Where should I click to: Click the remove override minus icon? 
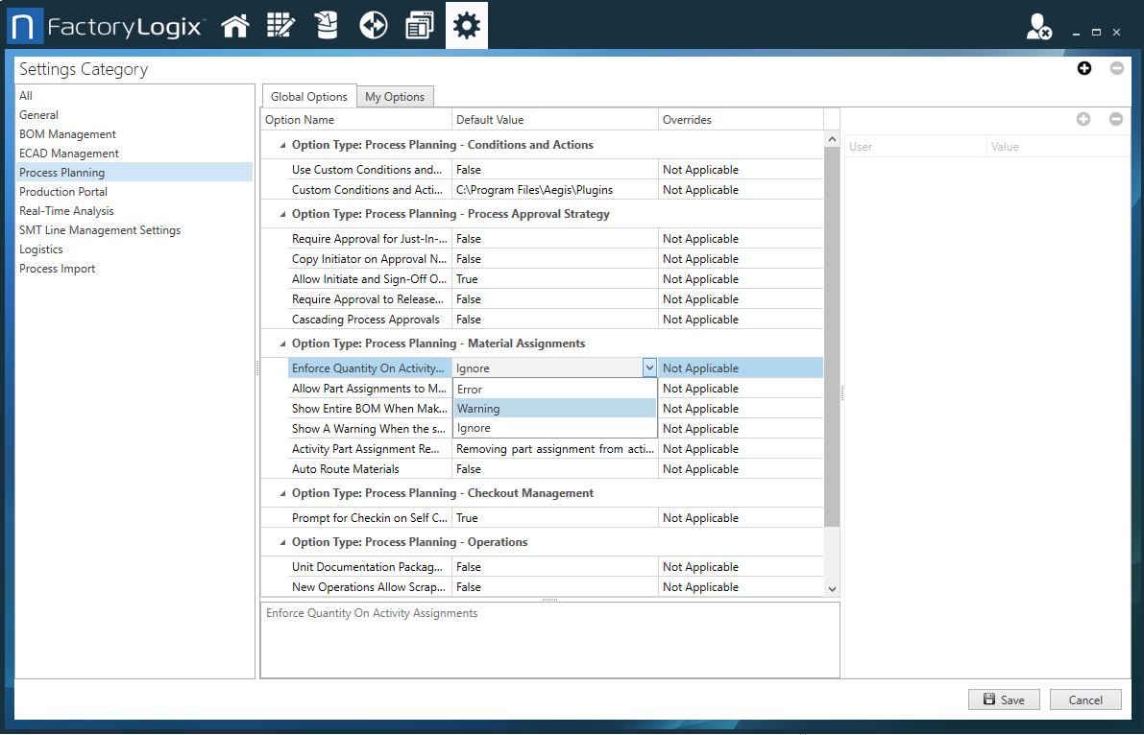(x=1116, y=120)
